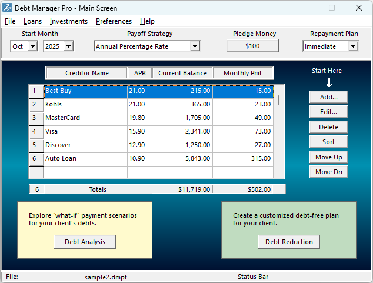The width and height of the screenshot is (373, 283).
Task: Click the 49.00 monthly payment cell
Action: click(x=243, y=119)
